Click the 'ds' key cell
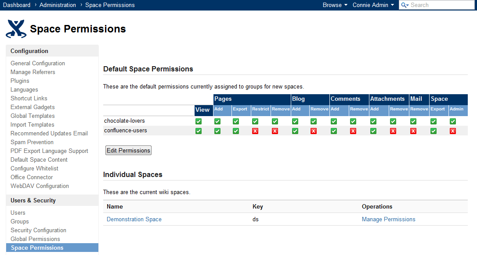This screenshot has width=477, height=255. 256,219
